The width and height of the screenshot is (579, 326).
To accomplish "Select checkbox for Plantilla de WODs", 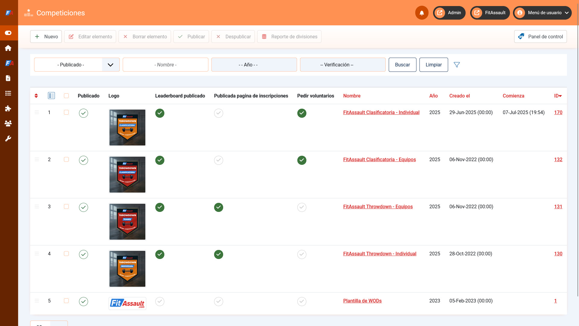I will point(66,301).
